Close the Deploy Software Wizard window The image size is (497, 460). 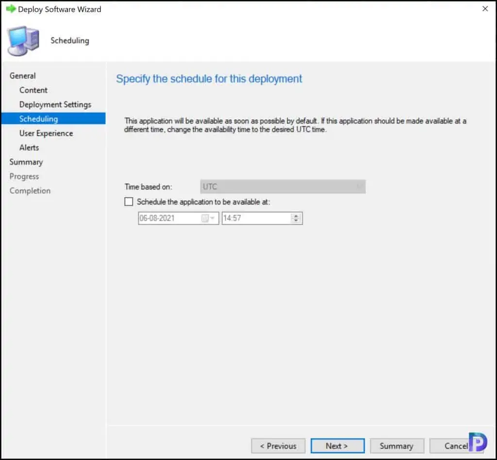click(485, 9)
